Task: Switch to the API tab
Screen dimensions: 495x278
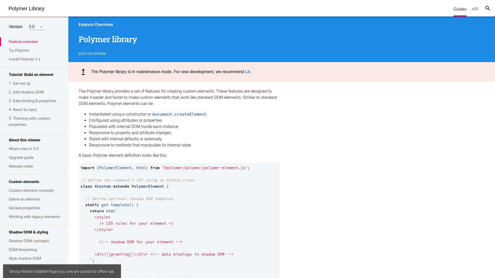Action: pos(475,9)
